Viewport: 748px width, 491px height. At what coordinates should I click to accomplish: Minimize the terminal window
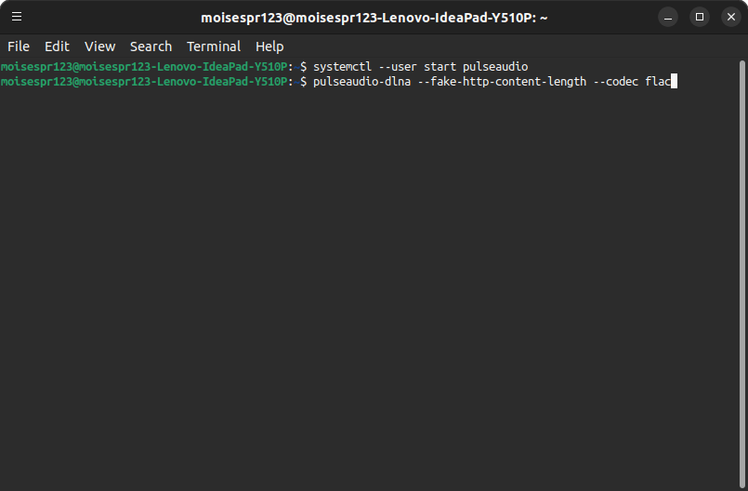click(x=668, y=17)
